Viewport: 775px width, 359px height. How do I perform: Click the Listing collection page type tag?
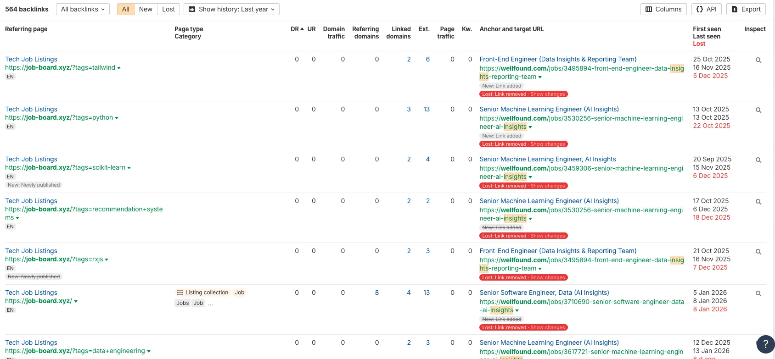click(202, 293)
